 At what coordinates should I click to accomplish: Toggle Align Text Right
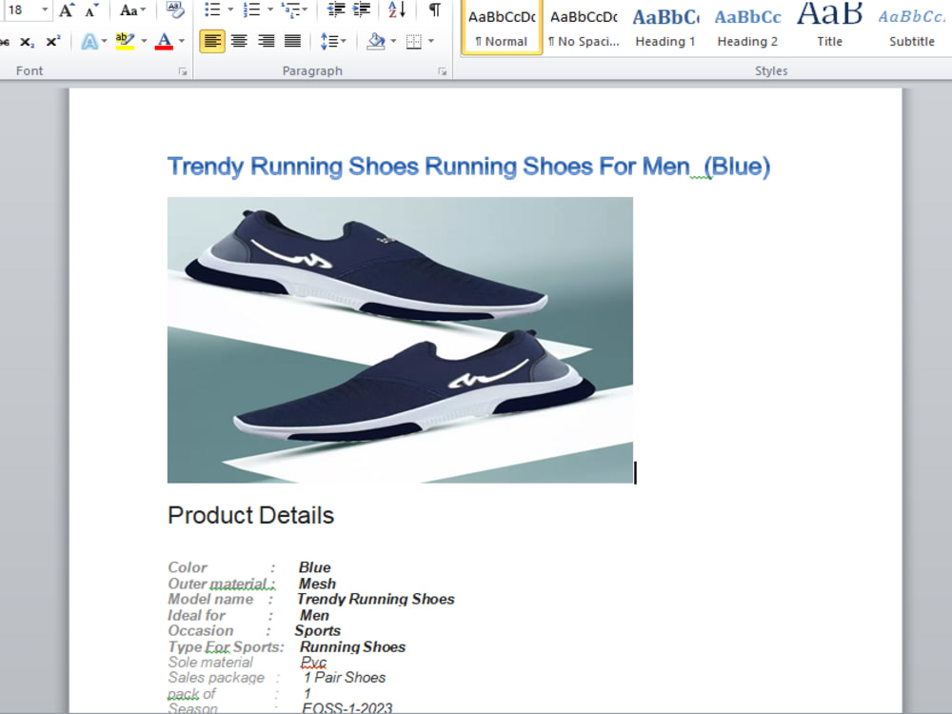point(266,41)
